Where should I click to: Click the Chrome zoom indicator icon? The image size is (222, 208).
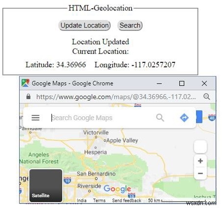206,97
